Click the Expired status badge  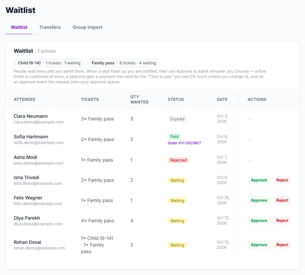[177, 119]
